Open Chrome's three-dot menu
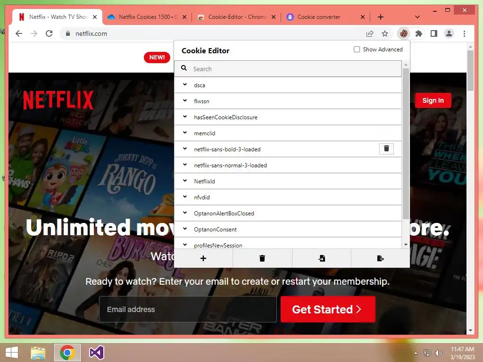 click(x=464, y=33)
